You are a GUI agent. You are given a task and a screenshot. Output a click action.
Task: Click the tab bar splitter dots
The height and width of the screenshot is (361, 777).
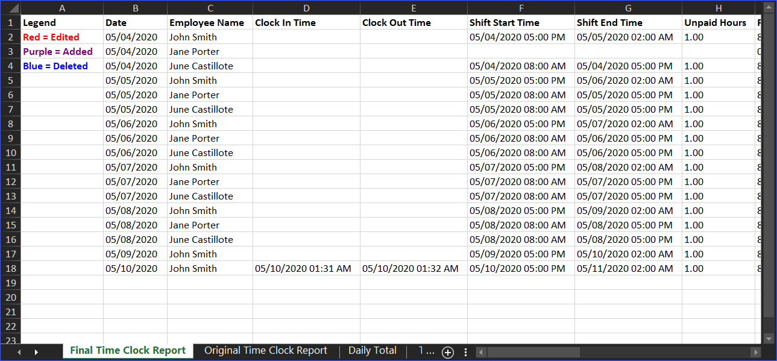[465, 353]
